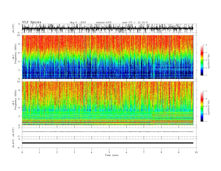Click the "Time (min)" axis label
221x171 pixels.
point(112,155)
